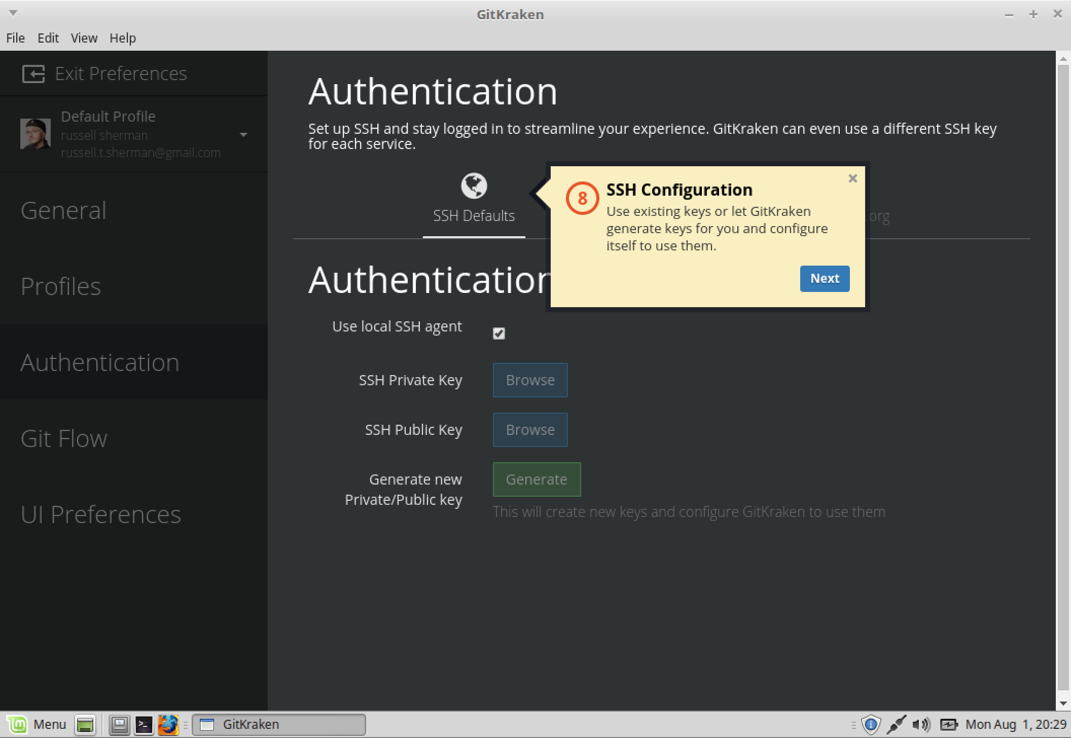Image resolution: width=1071 pixels, height=738 pixels.
Task: Click the show desktop taskbar icon
Action: (85, 725)
